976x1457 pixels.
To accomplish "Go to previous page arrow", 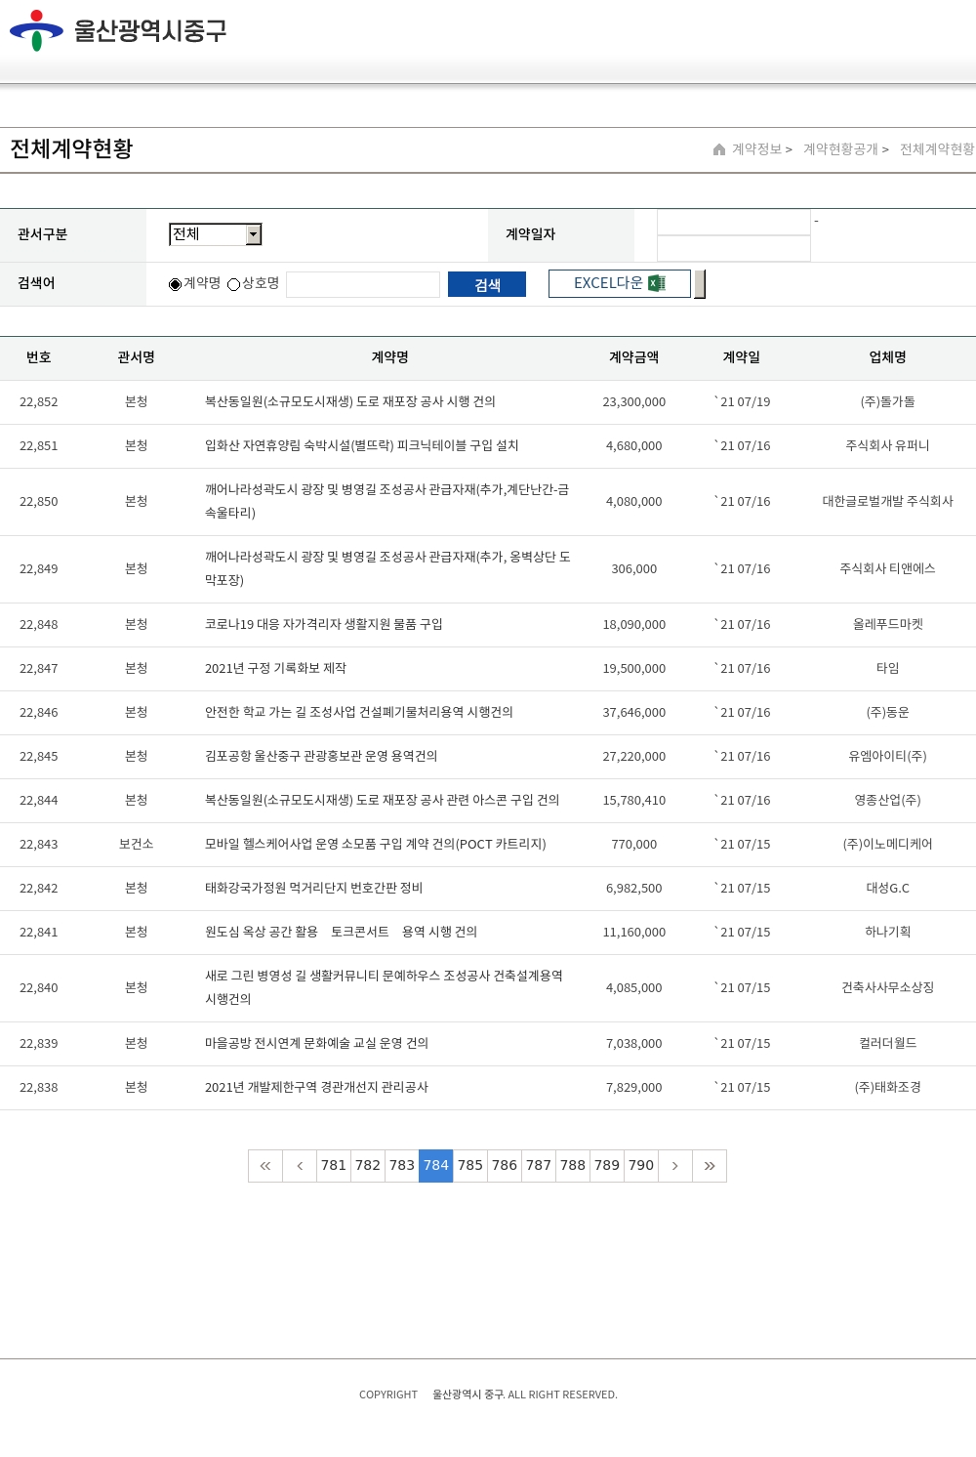I will coord(300,1166).
